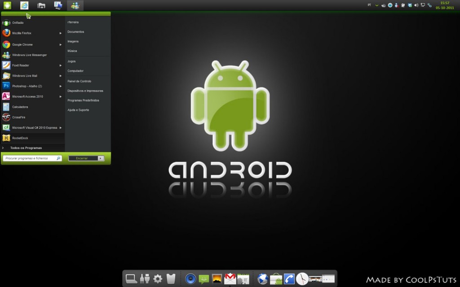The height and width of the screenshot is (287, 460).
Task: Open Microsoft Visual C# 2010 Express
Action: coord(32,128)
